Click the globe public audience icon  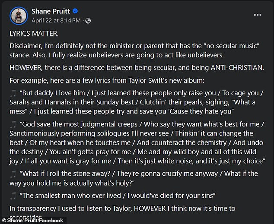(x=88, y=21)
